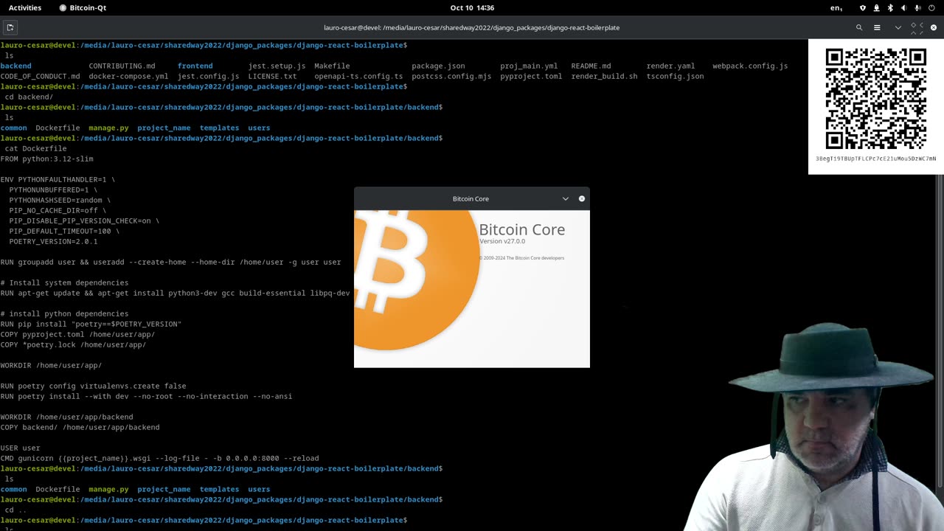Click the Bitcoin Core developers copyright text
Viewport: 944px width, 531px height.
pyautogui.click(x=521, y=258)
